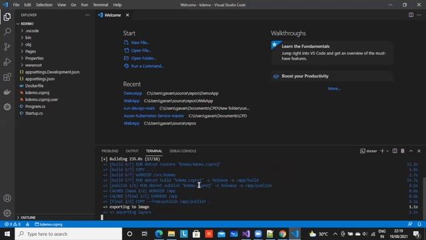The image size is (426, 240).
Task: Close the Welcome tab
Action: click(x=127, y=15)
